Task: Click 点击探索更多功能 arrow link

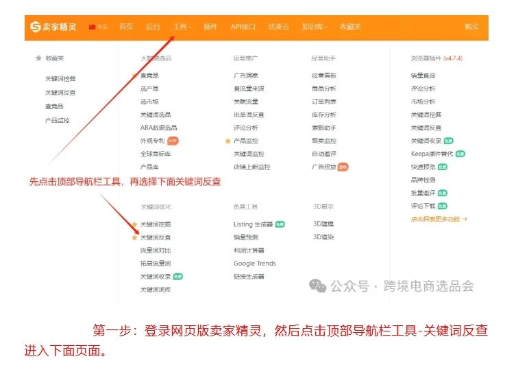Action: 439,219
